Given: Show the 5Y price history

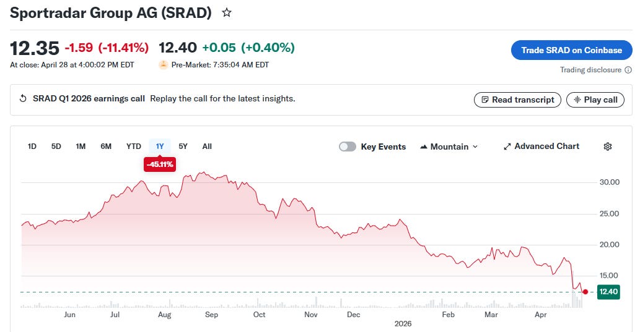Looking at the screenshot, I should 183,147.
